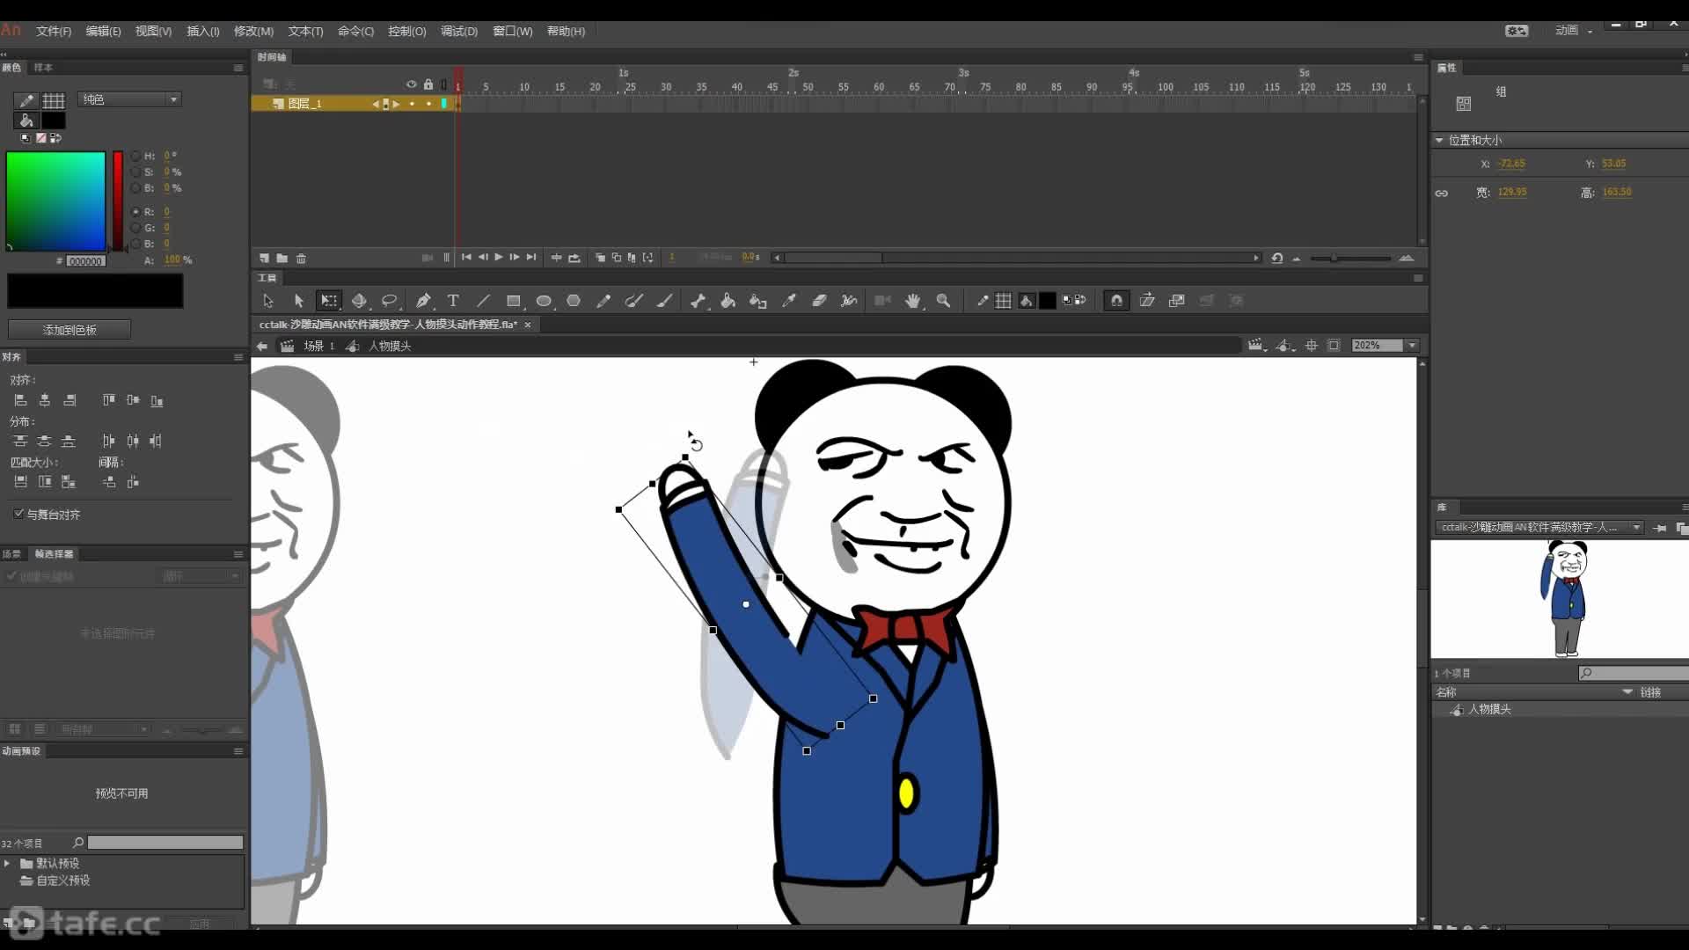Image resolution: width=1689 pixels, height=950 pixels.
Task: Open the 202% zoom level dropdown
Action: [x=1412, y=346]
